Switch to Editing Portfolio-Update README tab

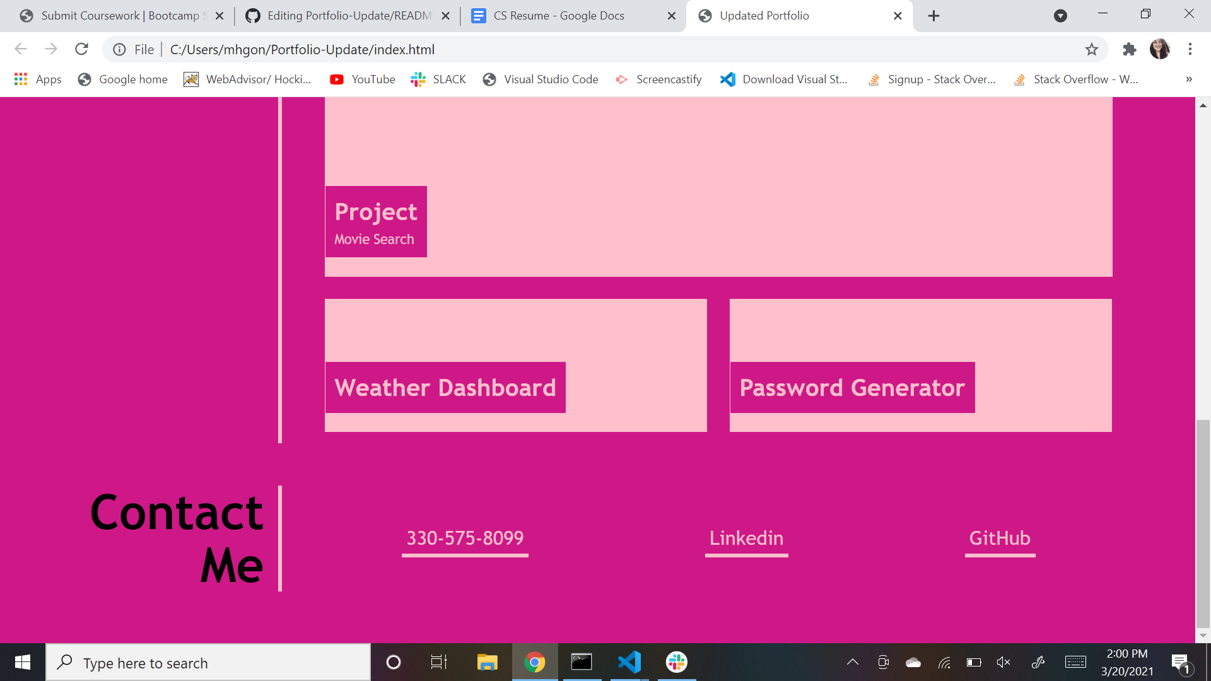click(349, 16)
